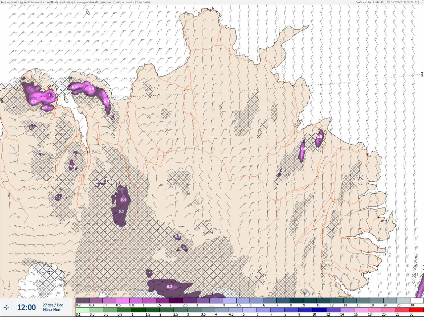This screenshot has height=317, width=424.
Task: Click the '4.5' label under the upper legend row
Action: [x=238, y=305]
